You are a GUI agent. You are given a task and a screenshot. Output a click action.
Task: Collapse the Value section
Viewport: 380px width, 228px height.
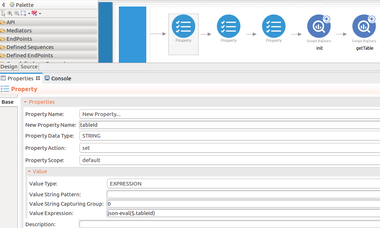click(x=29, y=171)
